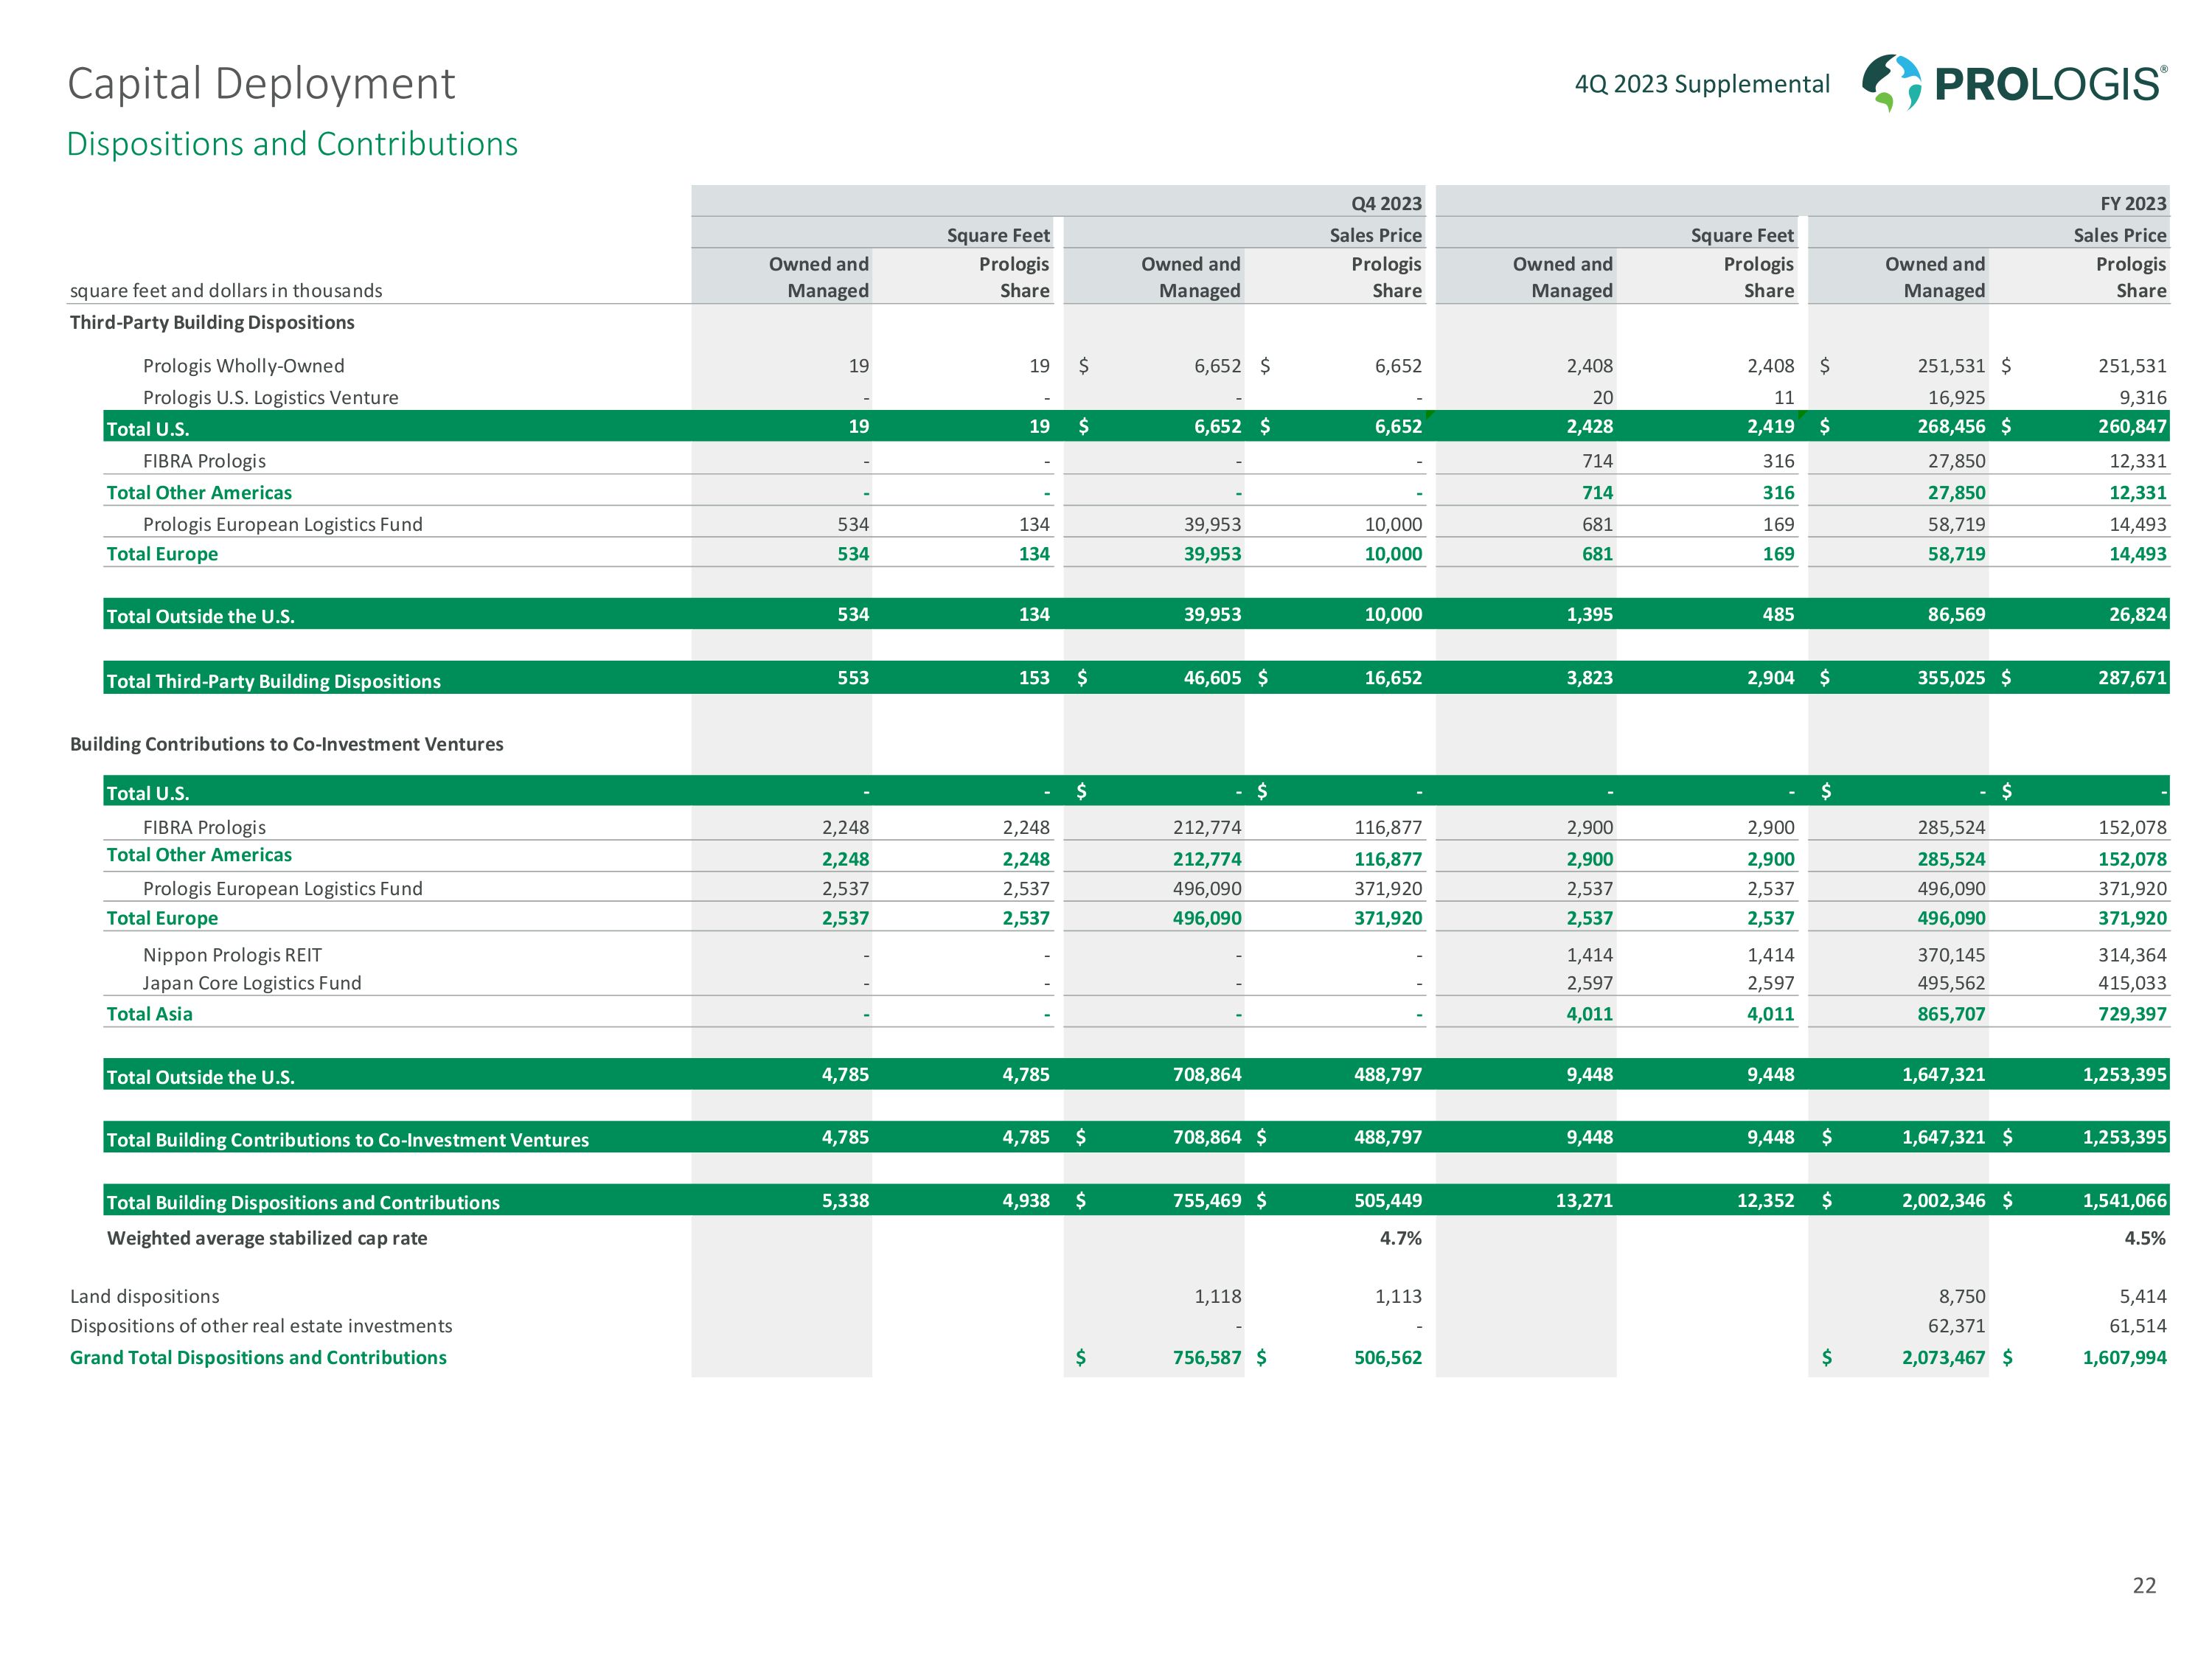2212x1659 pixels.
Task: Select the Weighted average stabilized cap rate label
Action: click(x=267, y=1238)
